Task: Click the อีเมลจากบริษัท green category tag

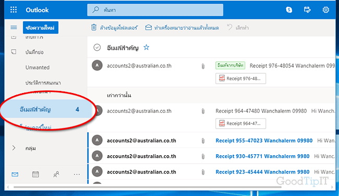Action: pos(230,65)
